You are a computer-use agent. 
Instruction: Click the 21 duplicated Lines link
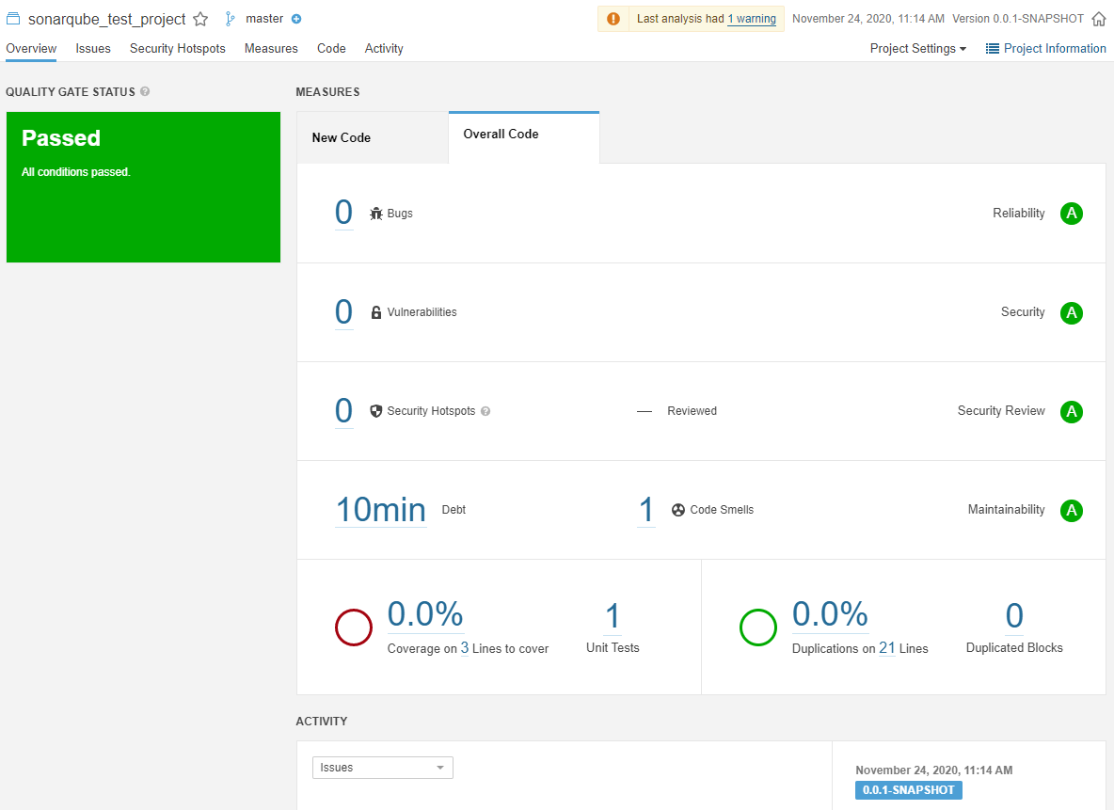coord(886,648)
